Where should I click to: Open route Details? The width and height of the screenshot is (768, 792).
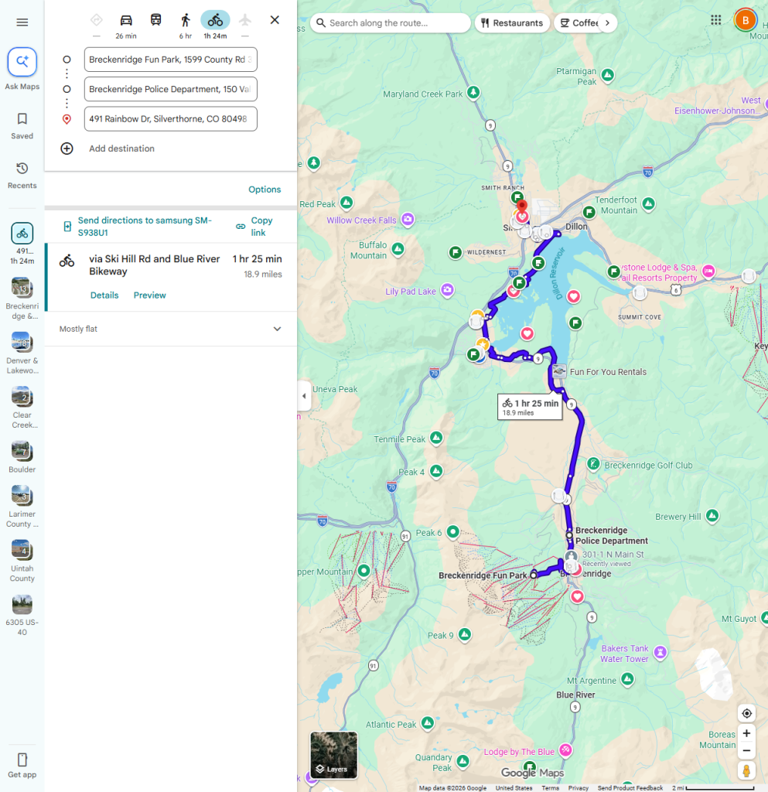pos(104,295)
